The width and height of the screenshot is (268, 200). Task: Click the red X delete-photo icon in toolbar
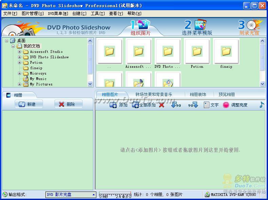point(161,105)
